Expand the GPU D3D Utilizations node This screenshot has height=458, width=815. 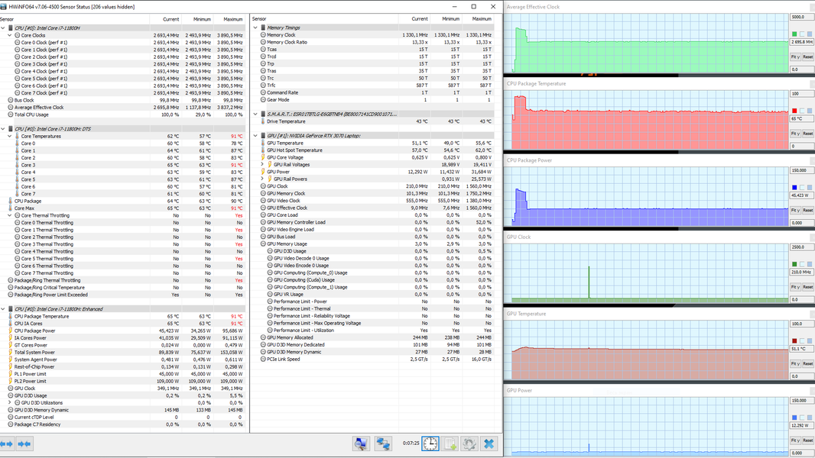(10, 402)
